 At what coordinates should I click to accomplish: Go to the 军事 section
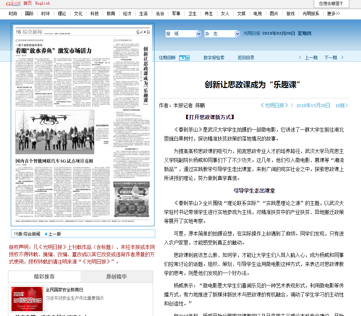(176, 14)
